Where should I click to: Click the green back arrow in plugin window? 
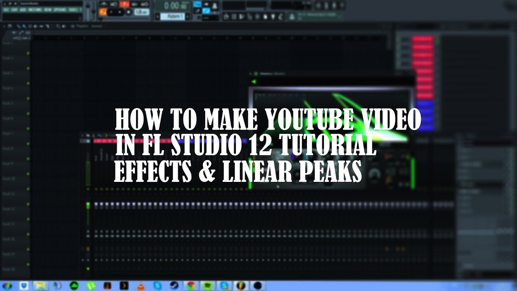point(254,82)
